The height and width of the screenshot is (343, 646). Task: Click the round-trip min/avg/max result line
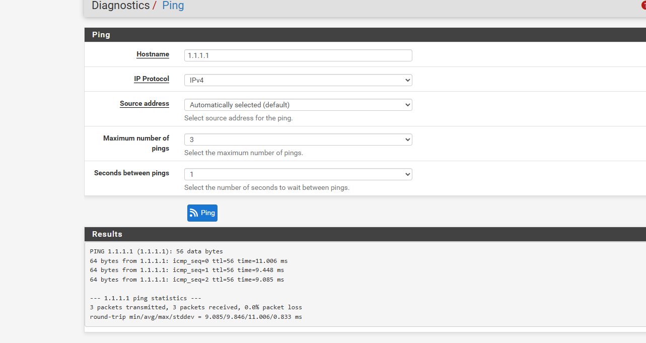click(196, 317)
